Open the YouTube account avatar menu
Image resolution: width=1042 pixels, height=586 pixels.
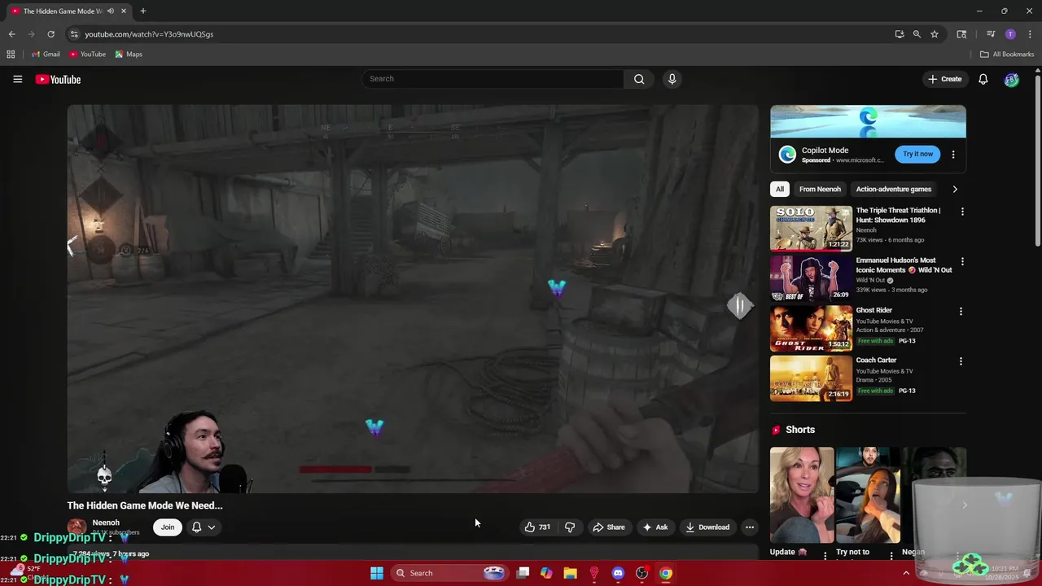pyautogui.click(x=1011, y=79)
